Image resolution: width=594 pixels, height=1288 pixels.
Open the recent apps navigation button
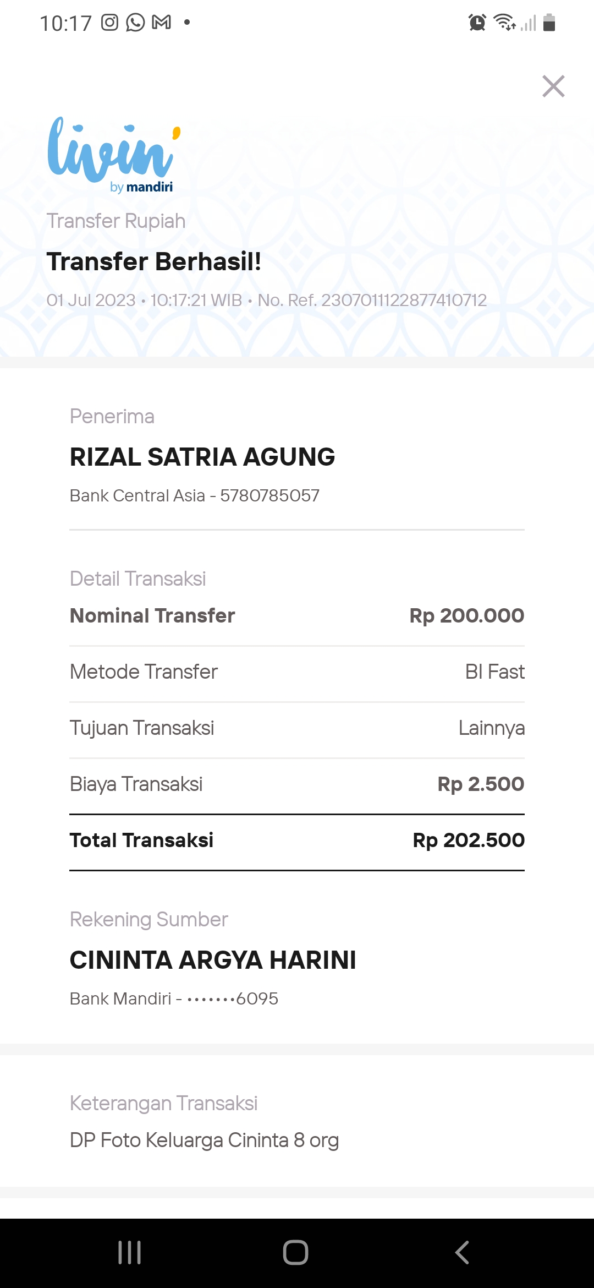pos(130,1252)
